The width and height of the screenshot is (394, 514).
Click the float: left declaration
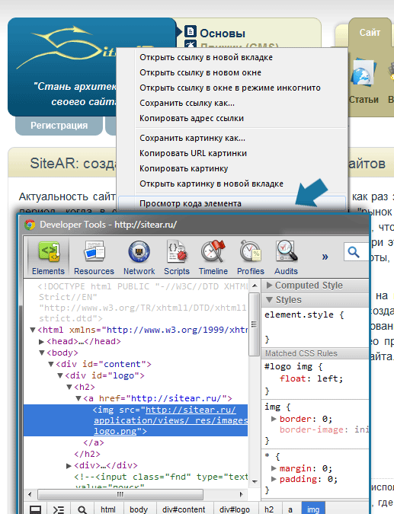312,378
